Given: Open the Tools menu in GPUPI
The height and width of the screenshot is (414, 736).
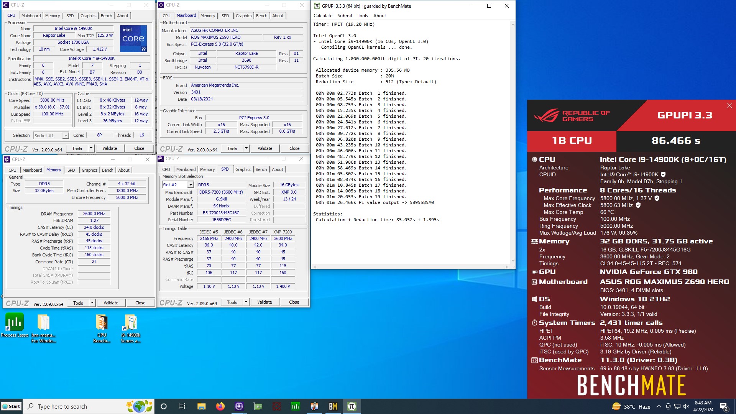Looking at the screenshot, I should pos(363,16).
